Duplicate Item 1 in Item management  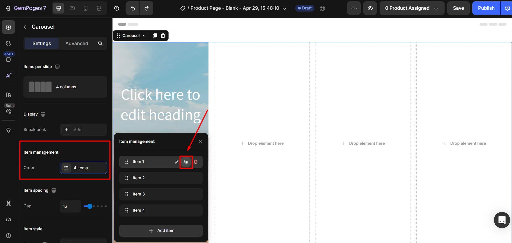(186, 162)
